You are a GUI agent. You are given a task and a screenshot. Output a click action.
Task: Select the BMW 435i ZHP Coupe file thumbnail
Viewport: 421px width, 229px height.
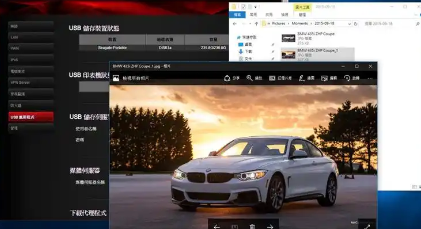tap(288, 38)
